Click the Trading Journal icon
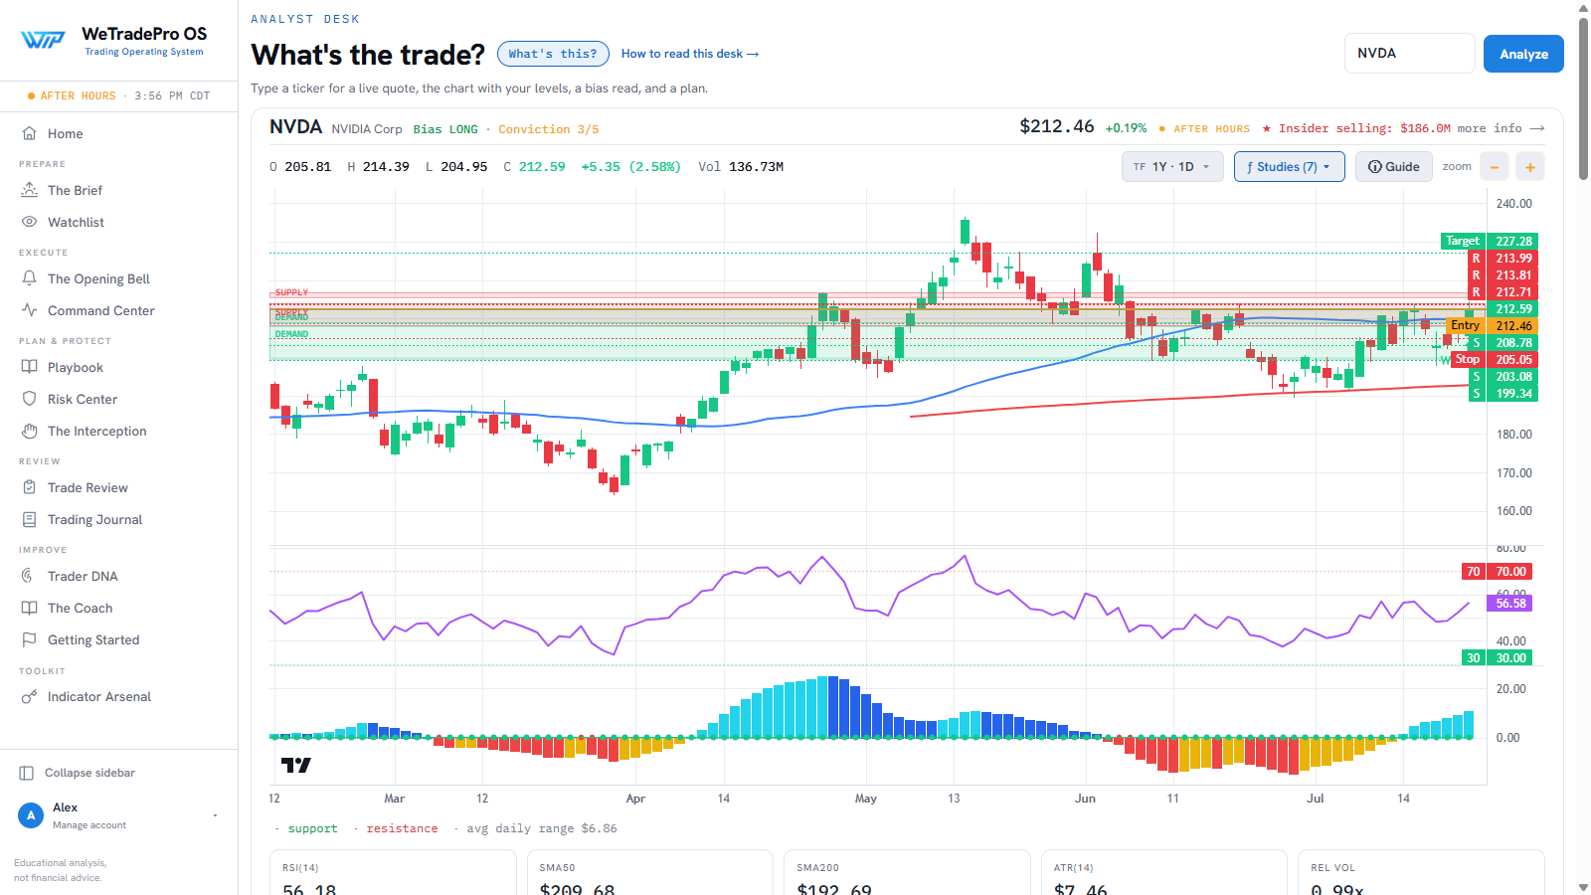Image resolution: width=1591 pixels, height=895 pixels. point(30,519)
